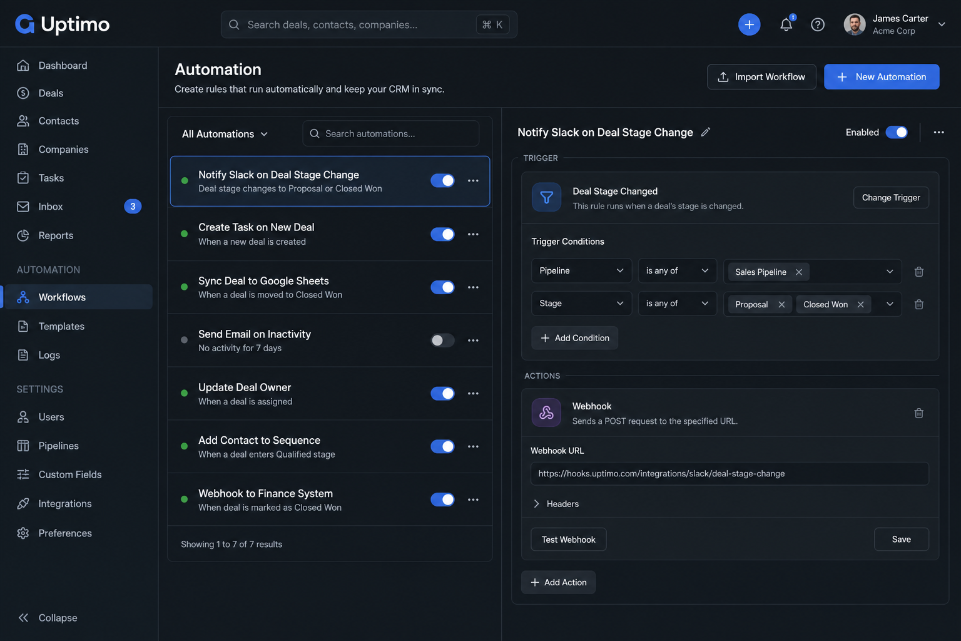Open more options for Update Deal Owner
This screenshot has width=961, height=641.
click(x=473, y=394)
